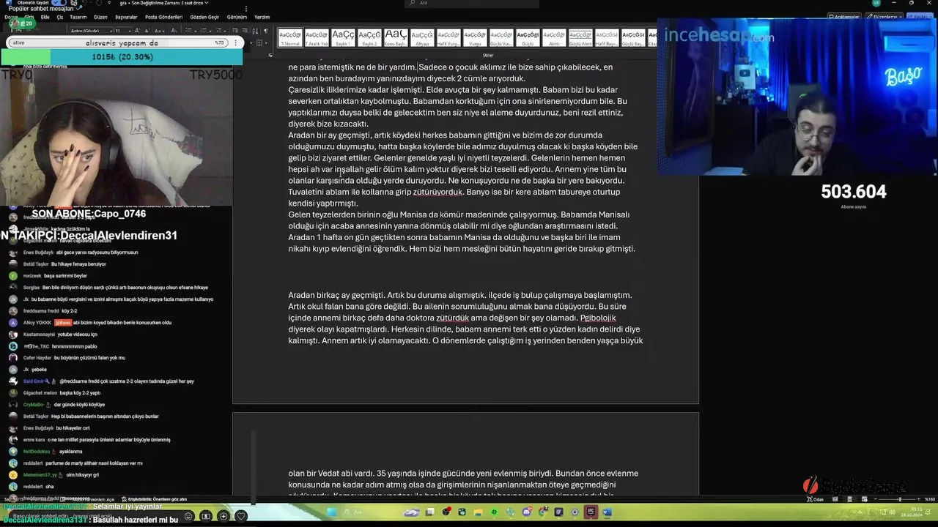The height and width of the screenshot is (527, 938).
Task: Open the Word icon in taskbar
Action: coord(607,512)
